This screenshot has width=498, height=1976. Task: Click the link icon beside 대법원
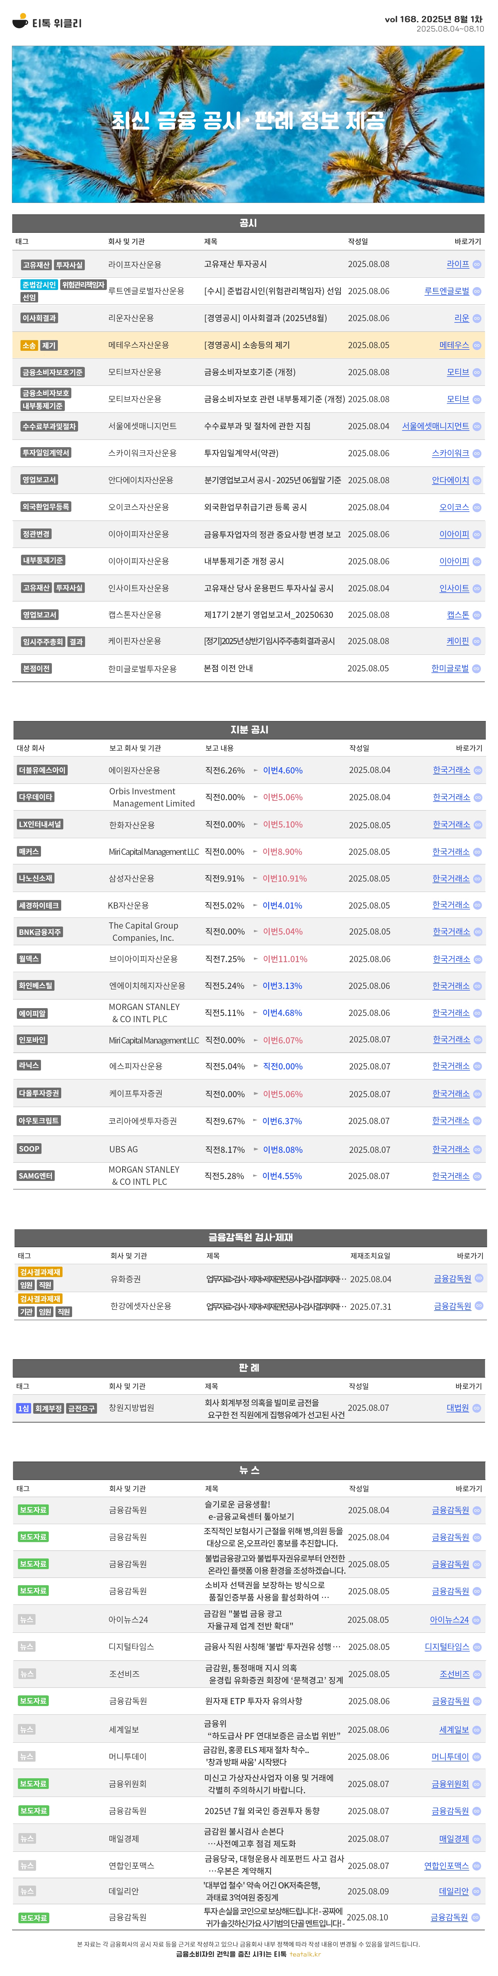click(x=476, y=1408)
